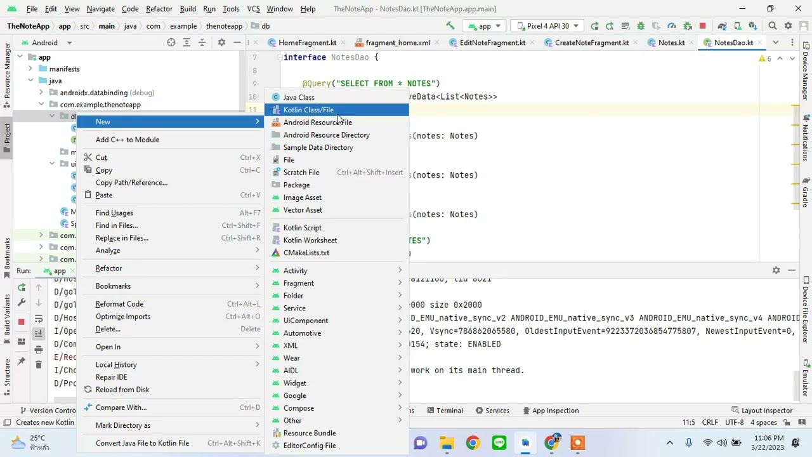Click red stop square in Run panel
This screenshot has width=812, height=457.
point(22,322)
